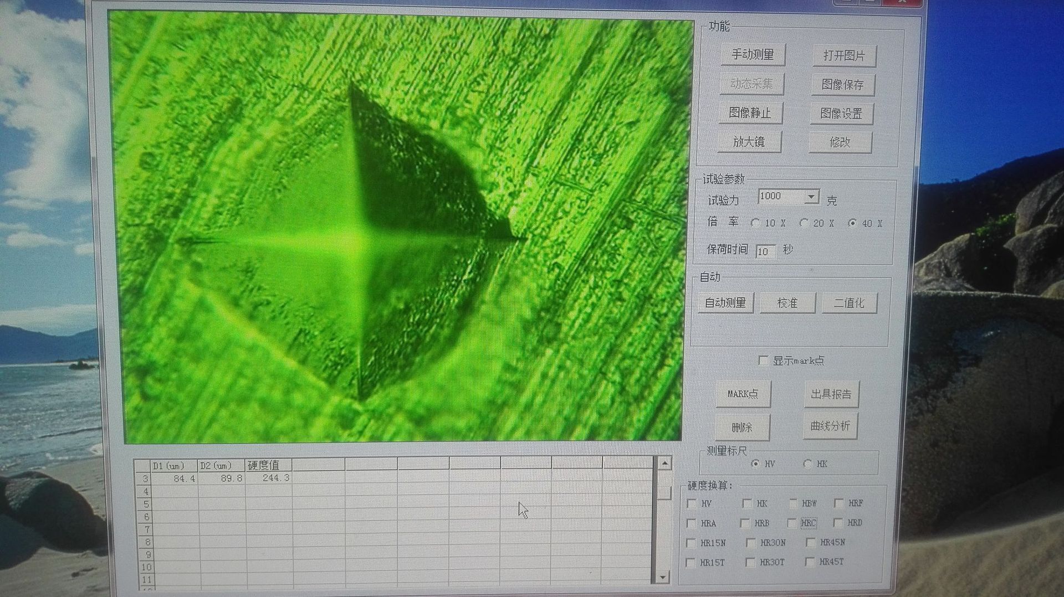Click the indentation microscope image view

click(400, 227)
